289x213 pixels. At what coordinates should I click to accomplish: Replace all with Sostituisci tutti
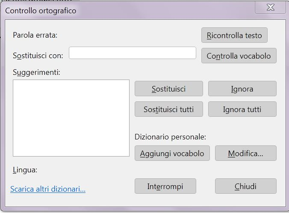168,109
